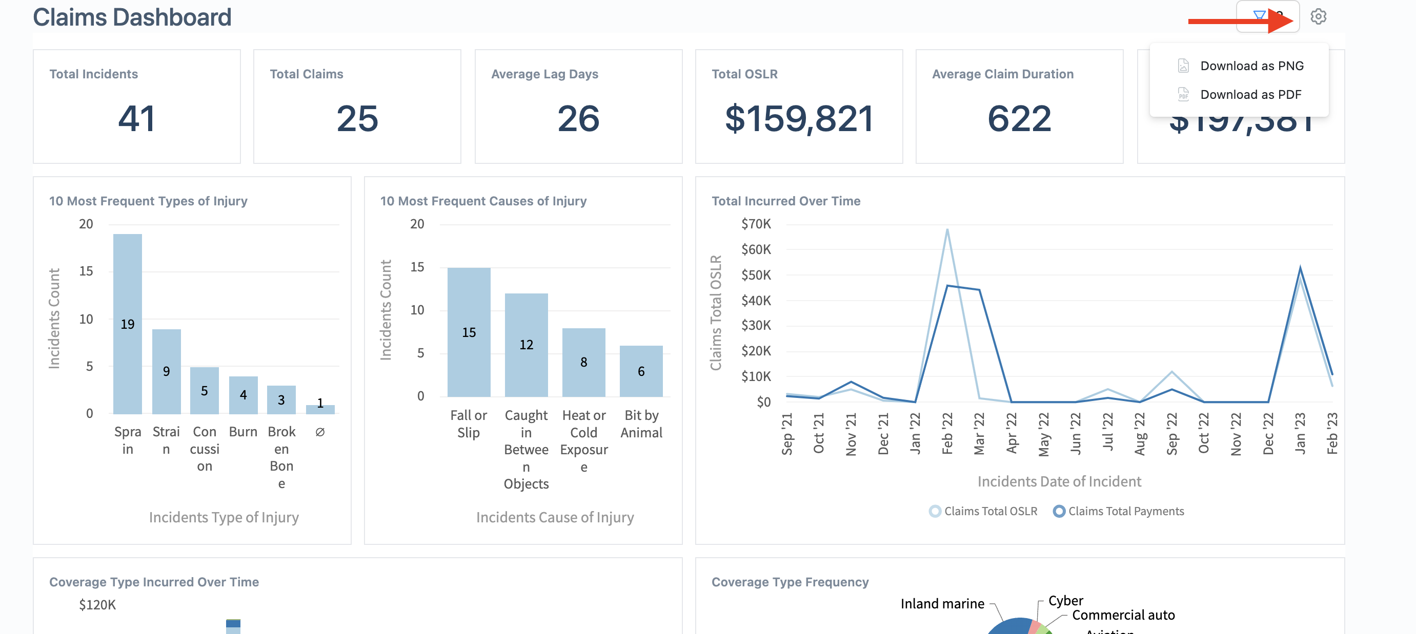1416x634 pixels.
Task: Select the Average Lag Days card title
Action: tap(544, 74)
